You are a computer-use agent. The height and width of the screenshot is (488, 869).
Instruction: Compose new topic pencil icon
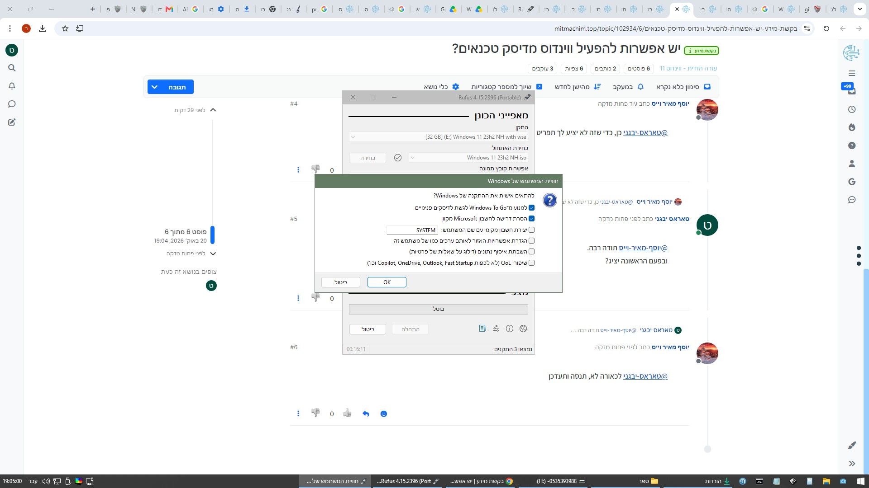coord(12,122)
